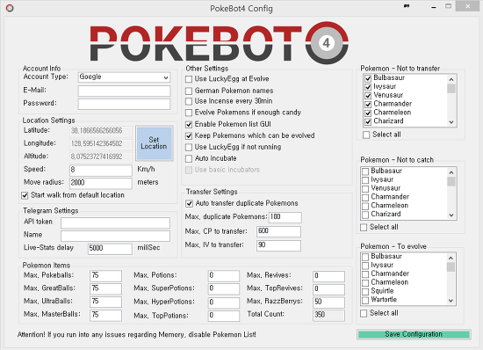
Task: Open the Account Type dropdown
Action: coord(124,77)
